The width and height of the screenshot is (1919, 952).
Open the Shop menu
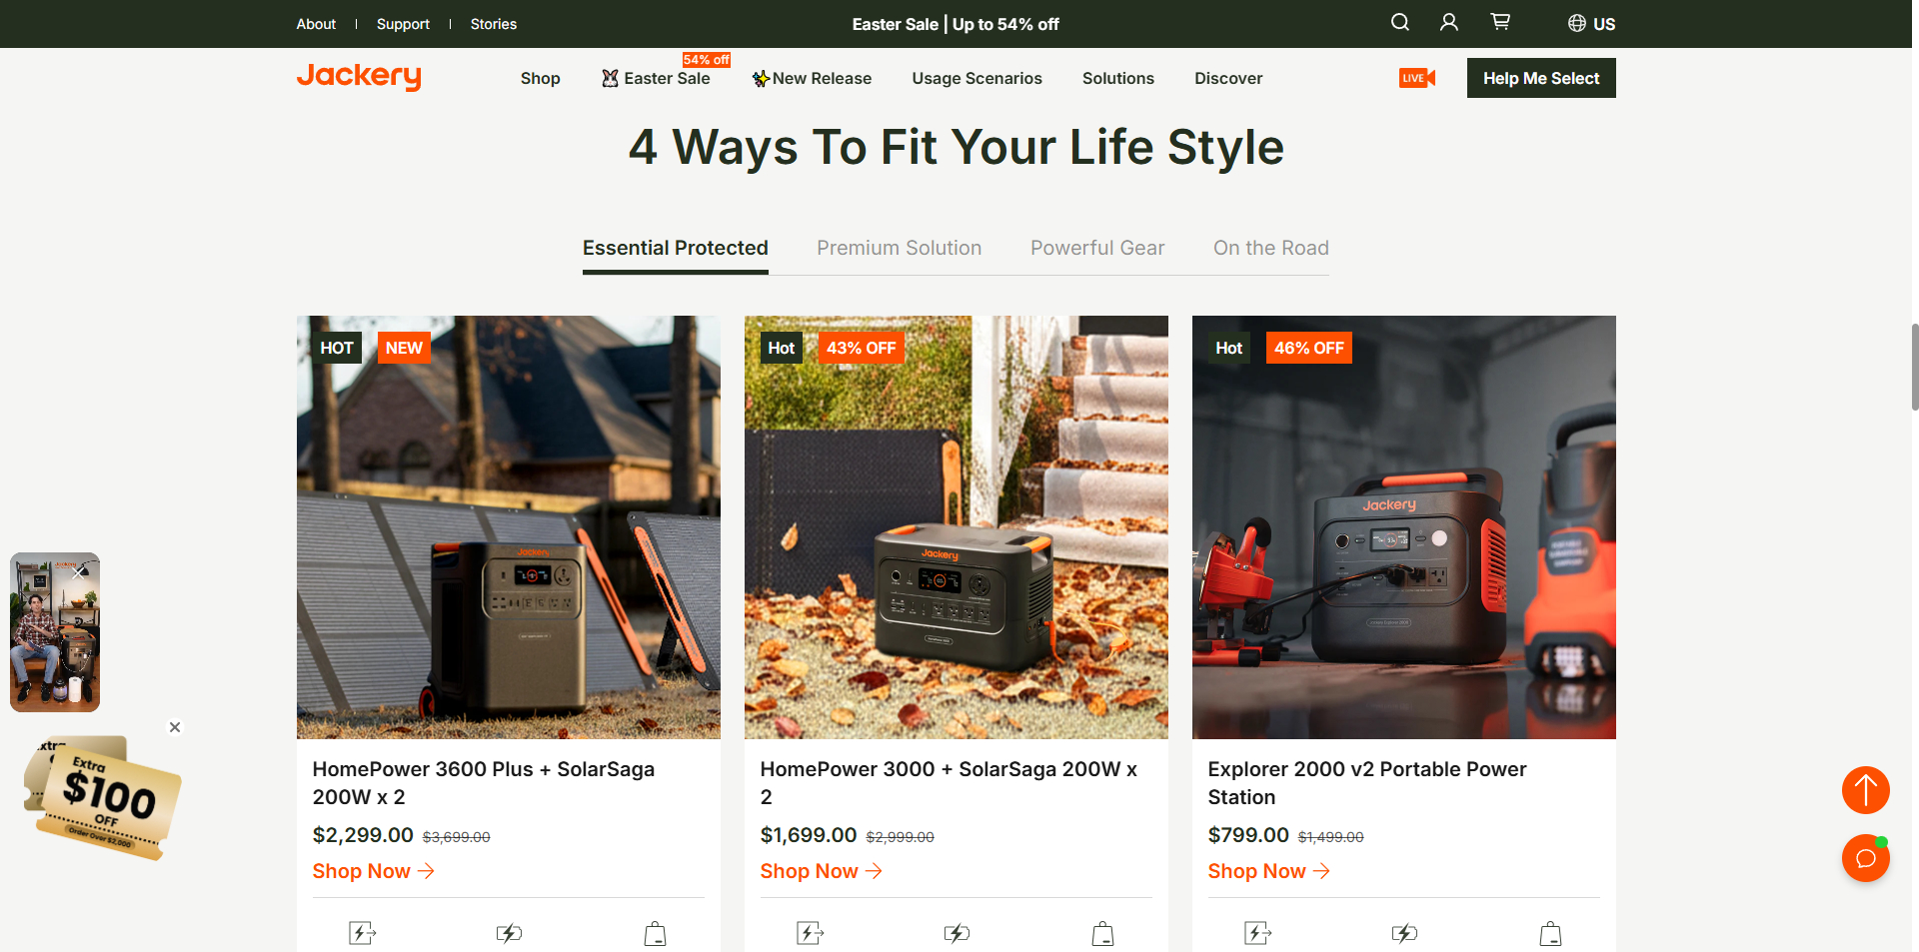[540, 78]
